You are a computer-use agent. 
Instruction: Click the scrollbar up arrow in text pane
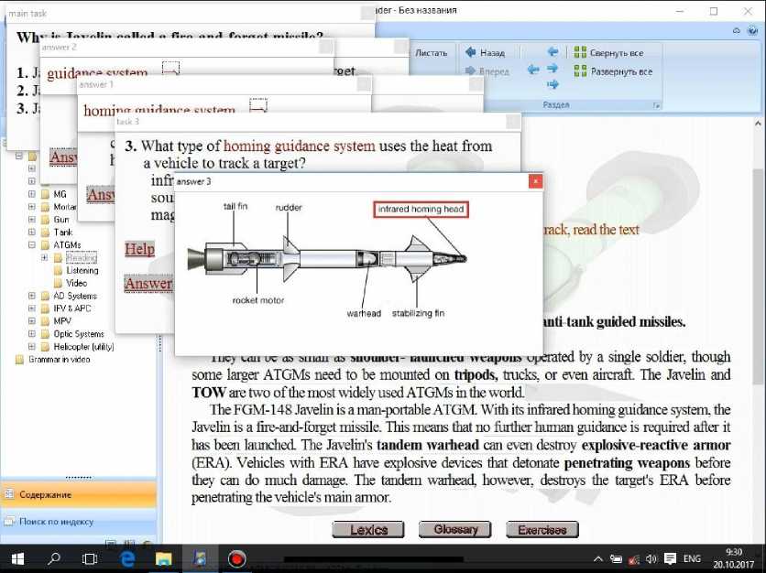pyautogui.click(x=758, y=124)
